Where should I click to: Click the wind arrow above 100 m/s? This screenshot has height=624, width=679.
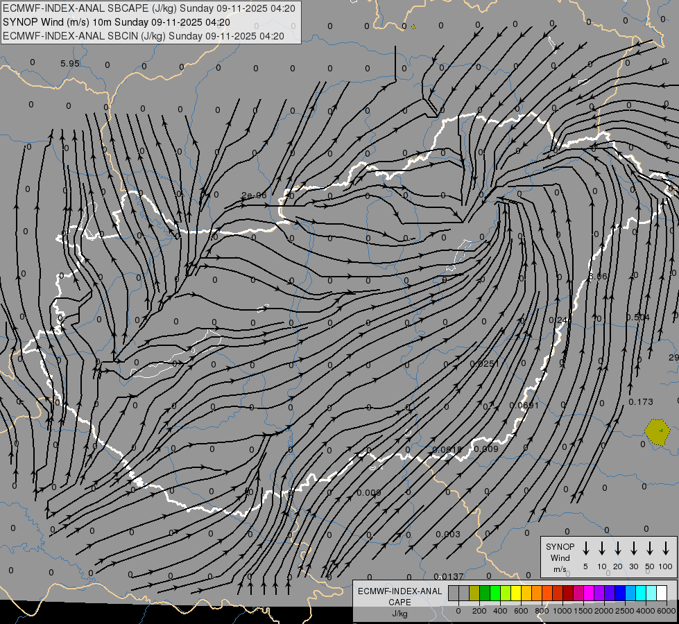tap(666, 548)
